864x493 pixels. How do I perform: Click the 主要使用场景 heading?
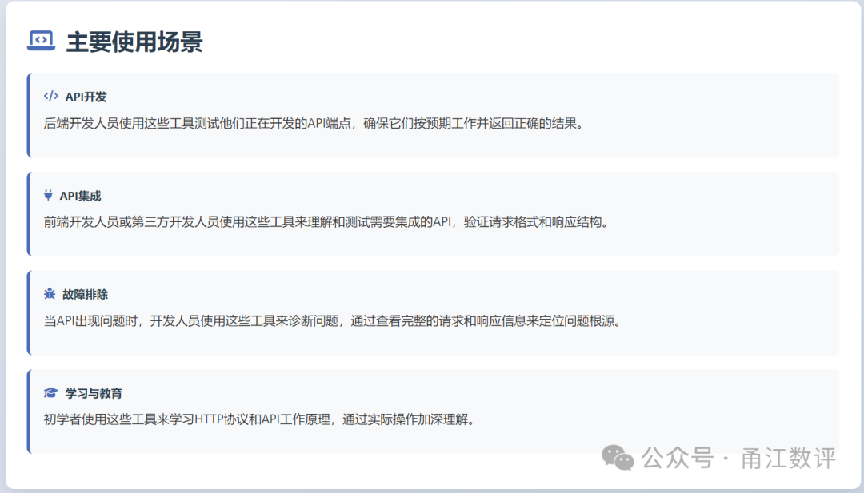point(134,42)
